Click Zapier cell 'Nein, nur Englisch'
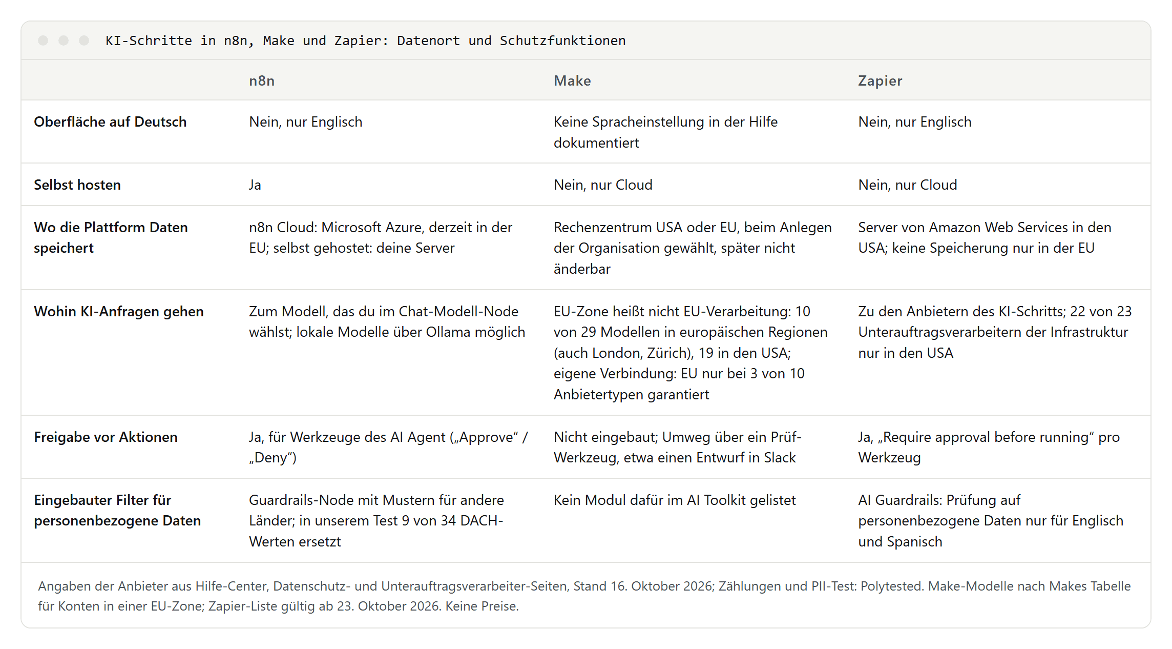1172x649 pixels. (x=915, y=121)
